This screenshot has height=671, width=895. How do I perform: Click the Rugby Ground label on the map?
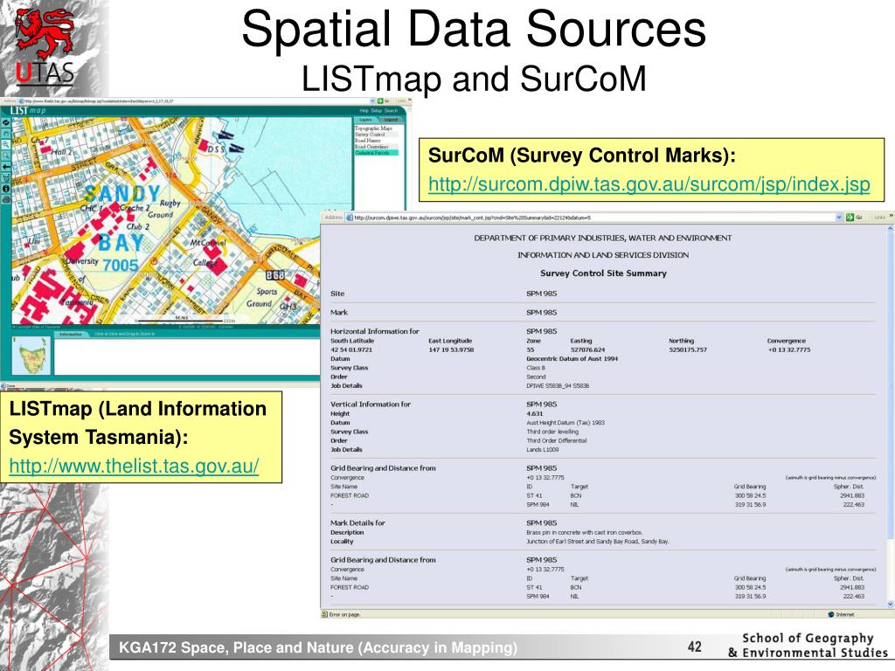(164, 209)
